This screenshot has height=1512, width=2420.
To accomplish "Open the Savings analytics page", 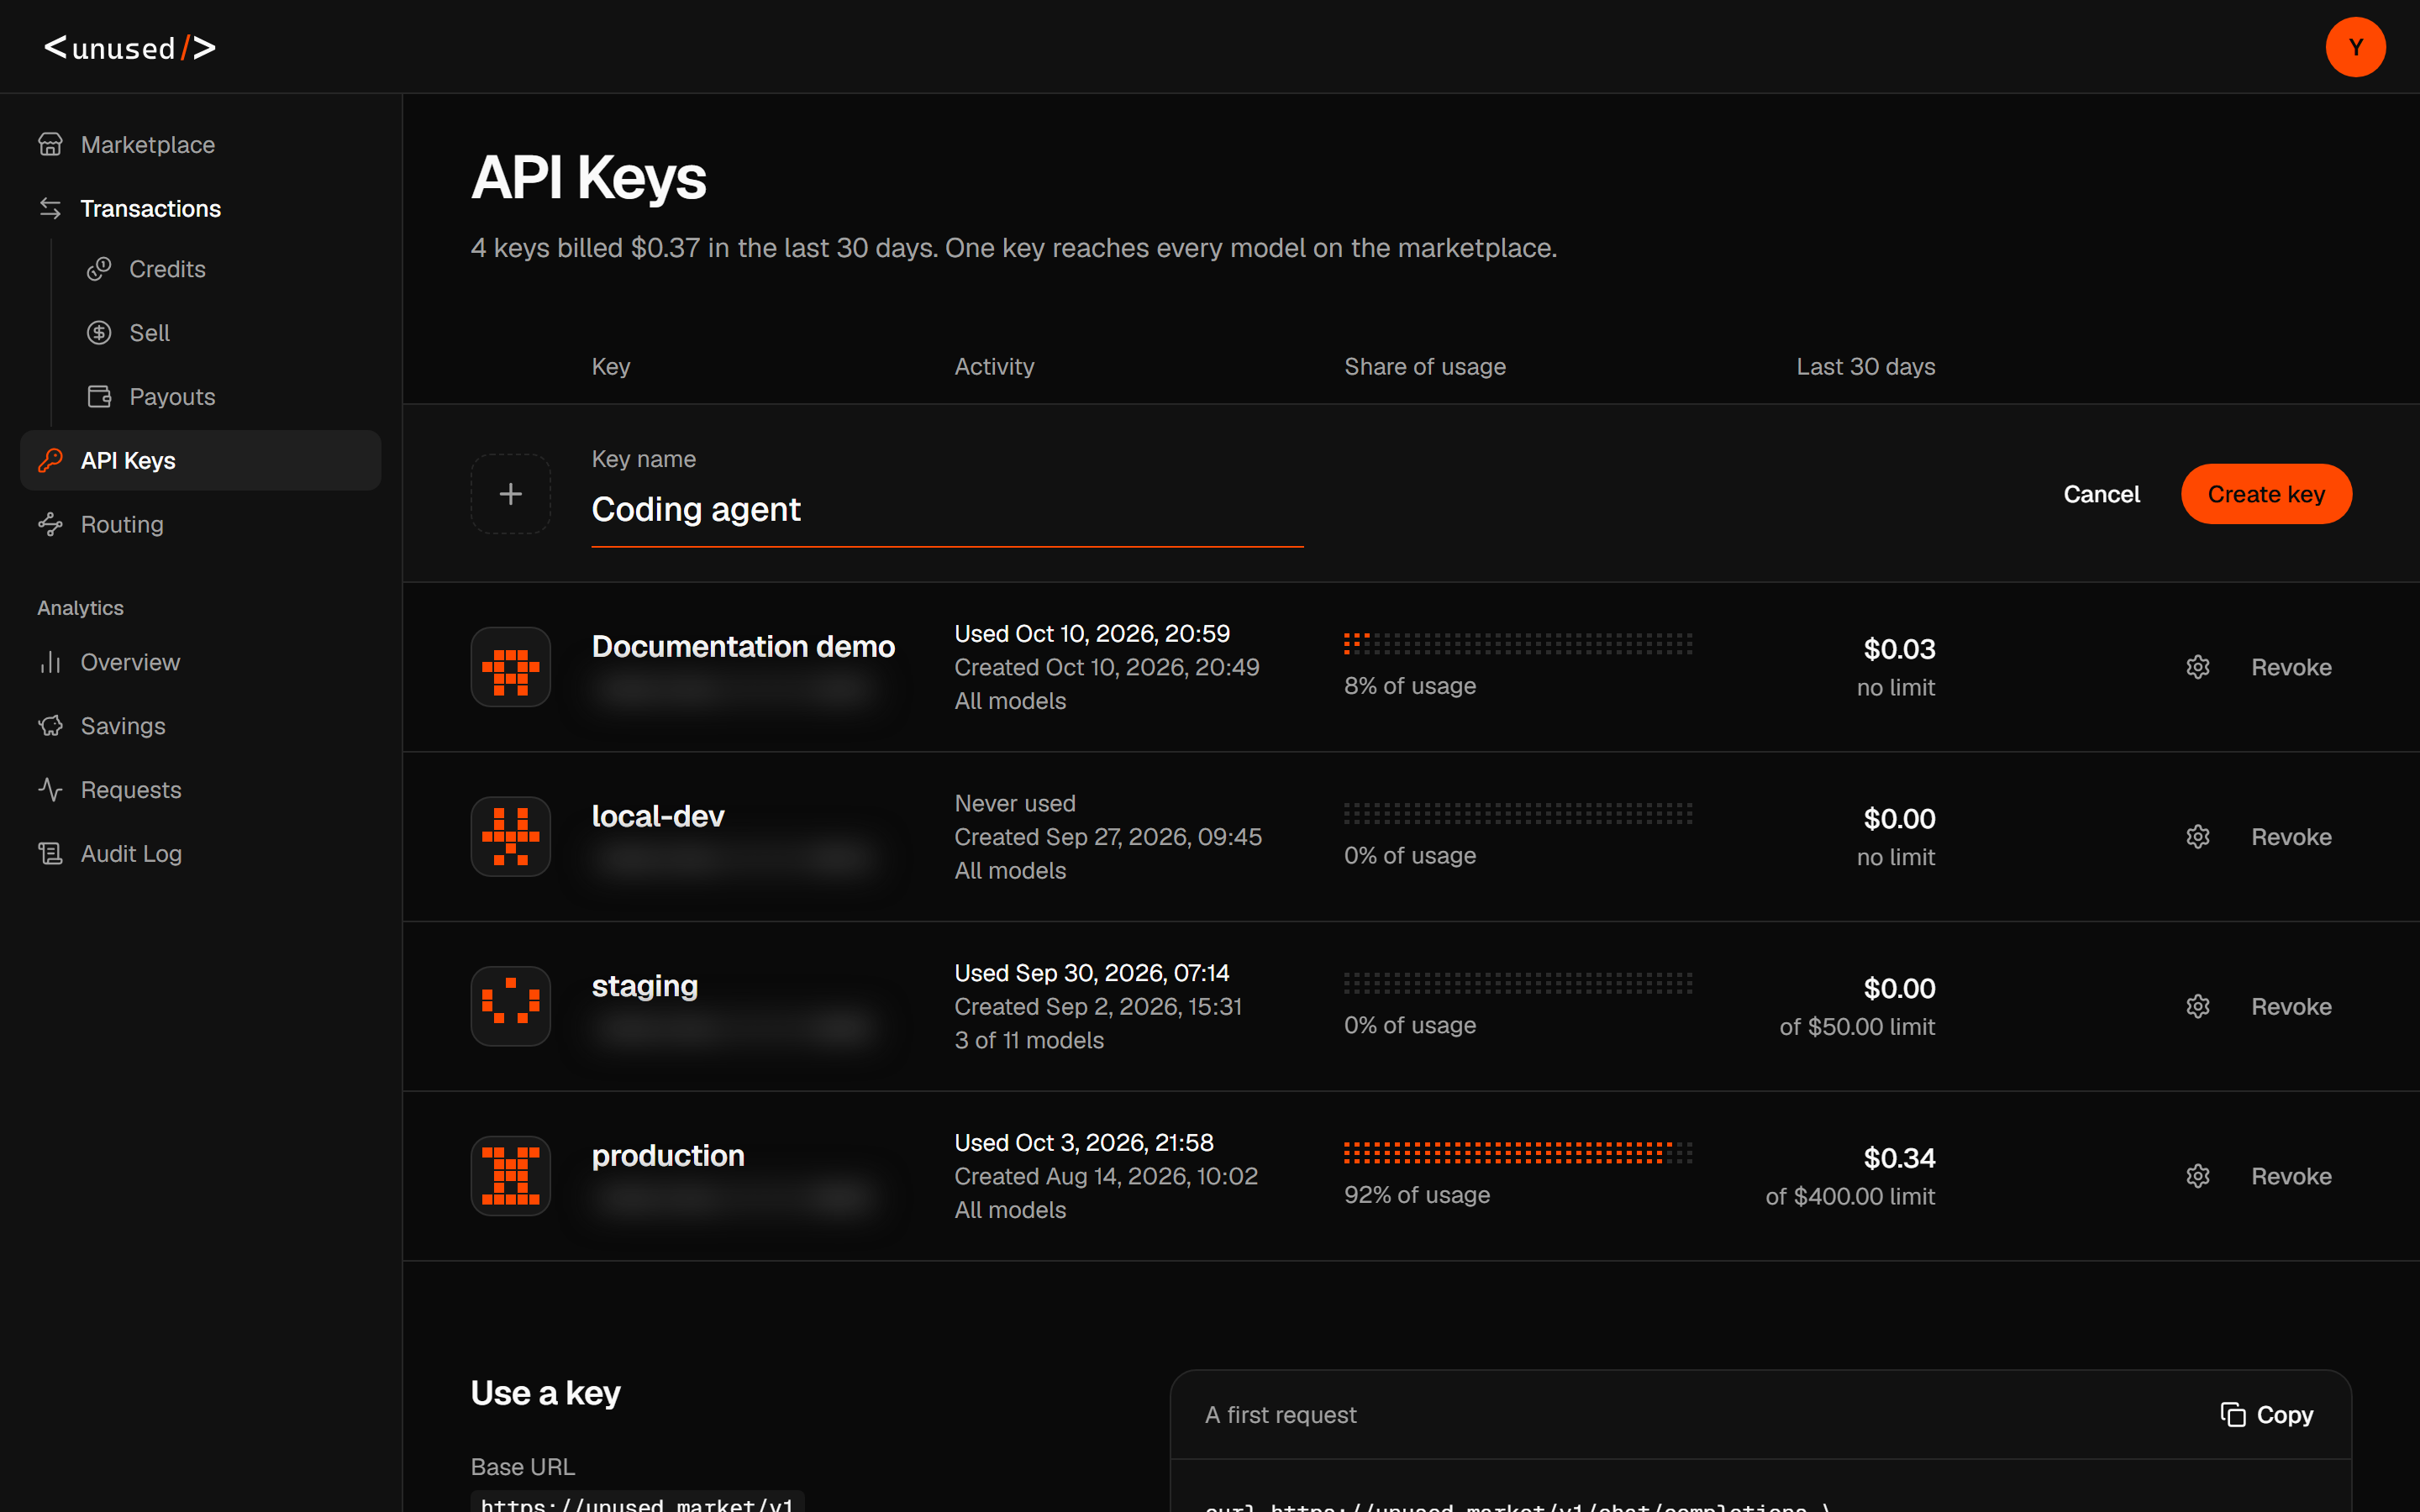I will coord(200,727).
